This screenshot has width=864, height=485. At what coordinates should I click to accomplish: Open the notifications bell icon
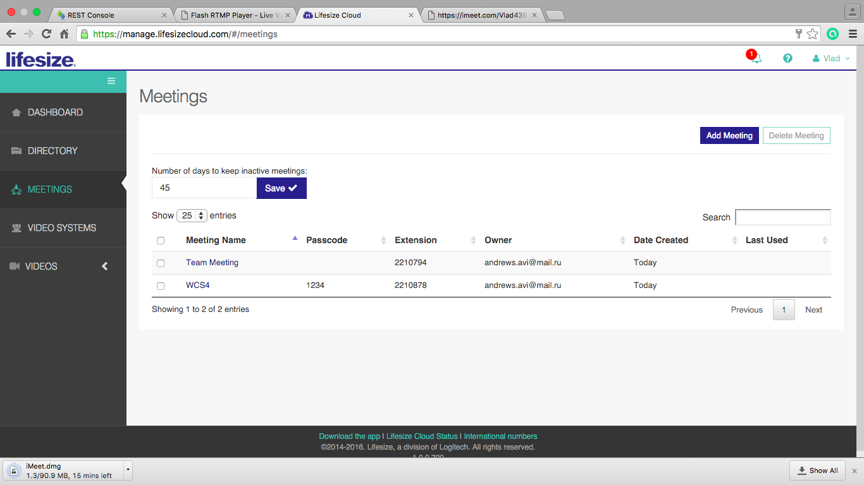[756, 59]
